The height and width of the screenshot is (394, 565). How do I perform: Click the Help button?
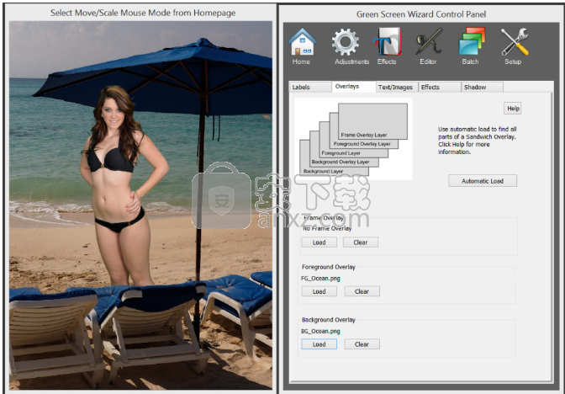click(x=513, y=109)
